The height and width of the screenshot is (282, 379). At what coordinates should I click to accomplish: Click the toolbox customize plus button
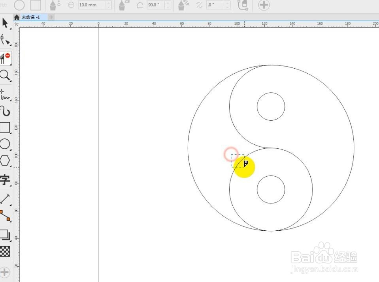coord(5,273)
